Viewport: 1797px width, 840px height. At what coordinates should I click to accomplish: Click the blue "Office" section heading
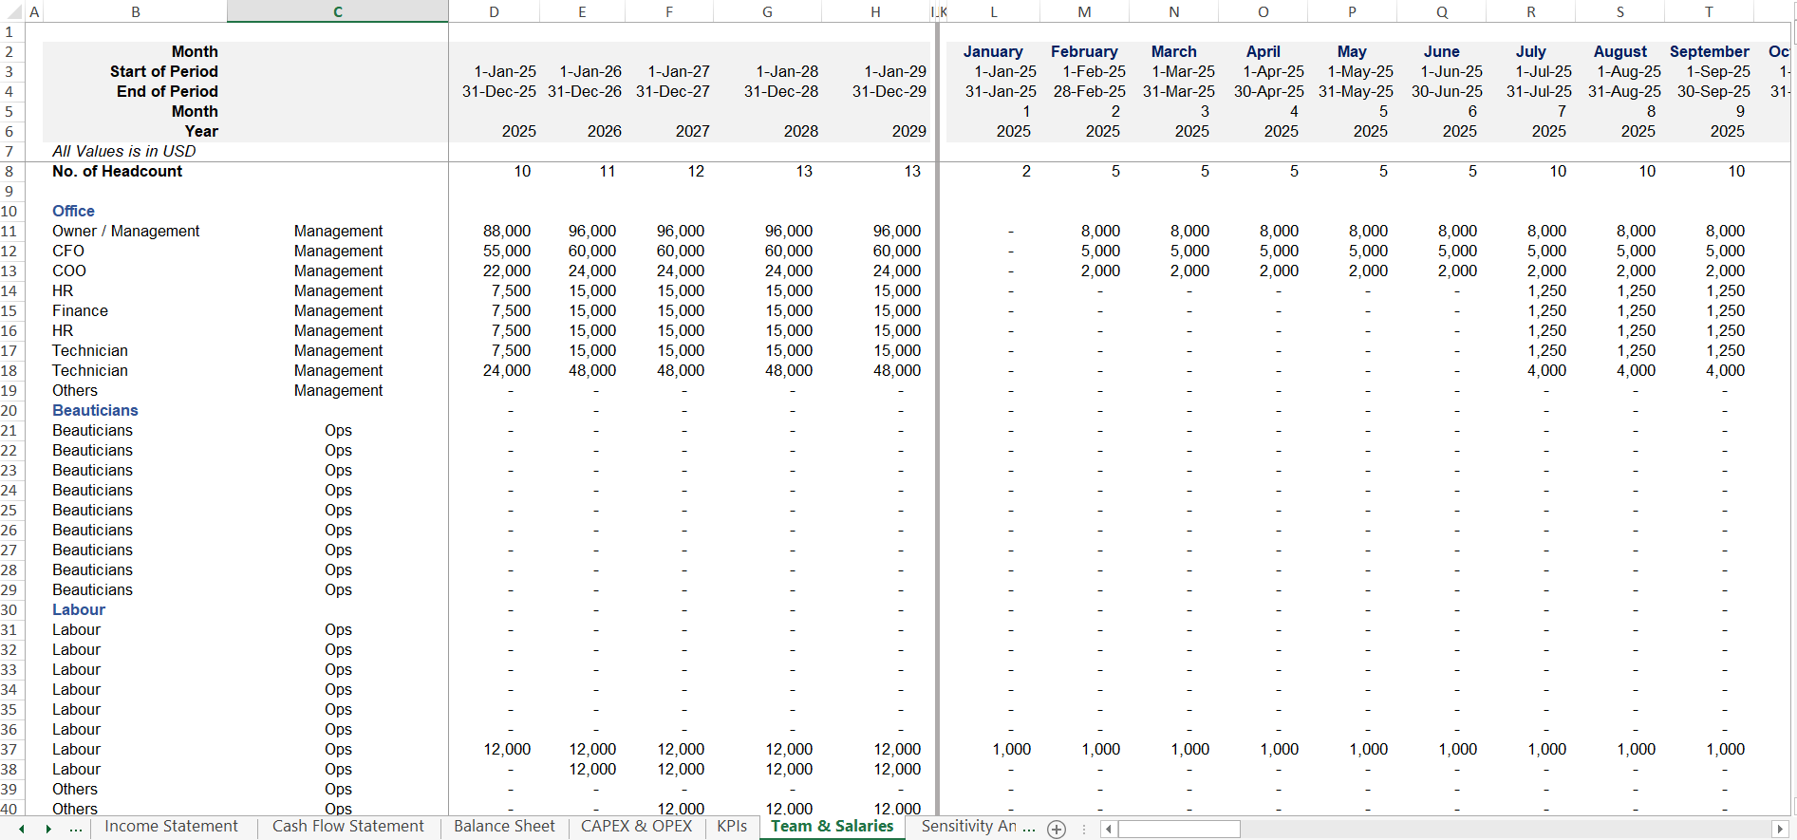pyautogui.click(x=73, y=212)
